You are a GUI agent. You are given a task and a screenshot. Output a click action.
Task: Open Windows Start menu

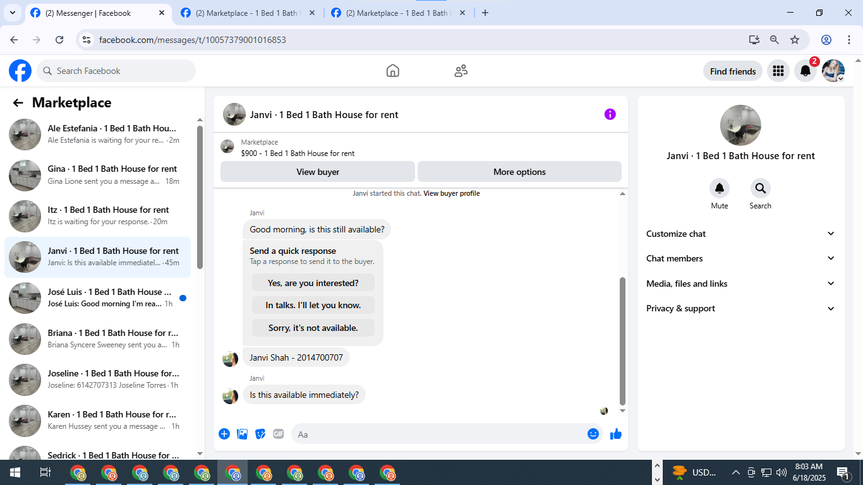point(15,472)
